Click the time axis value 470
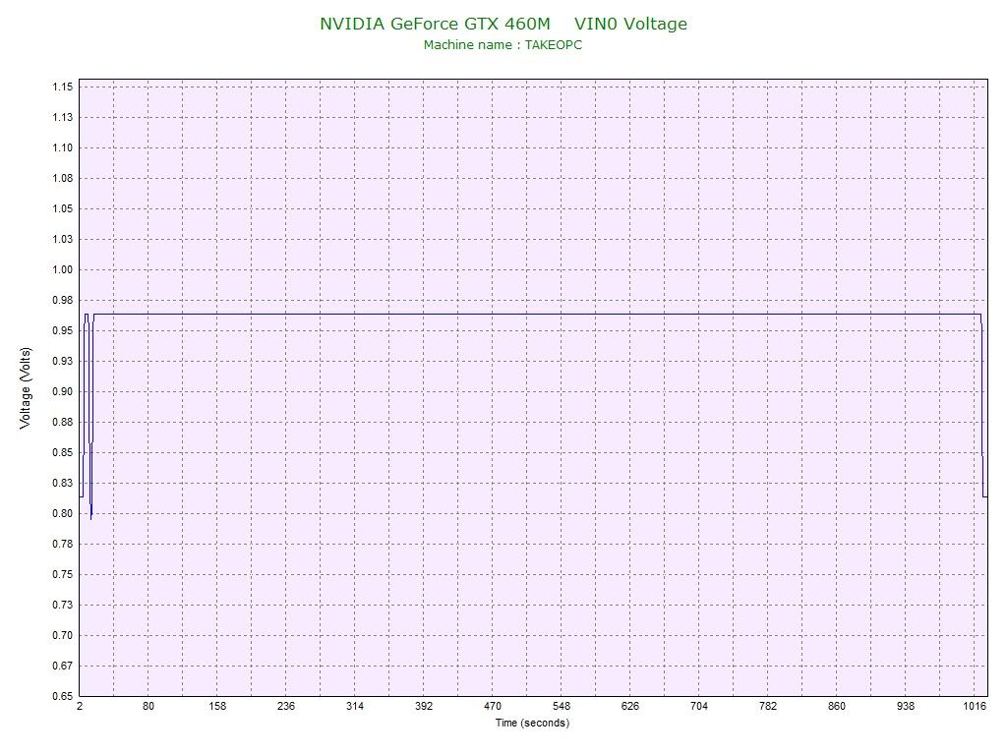The image size is (1007, 755). 493,706
